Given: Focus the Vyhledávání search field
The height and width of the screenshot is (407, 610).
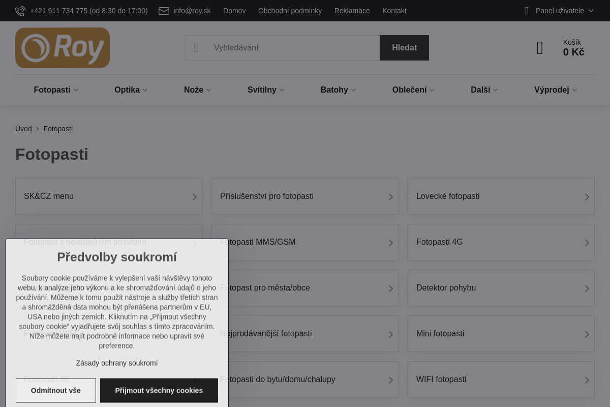Looking at the screenshot, I should click(293, 48).
